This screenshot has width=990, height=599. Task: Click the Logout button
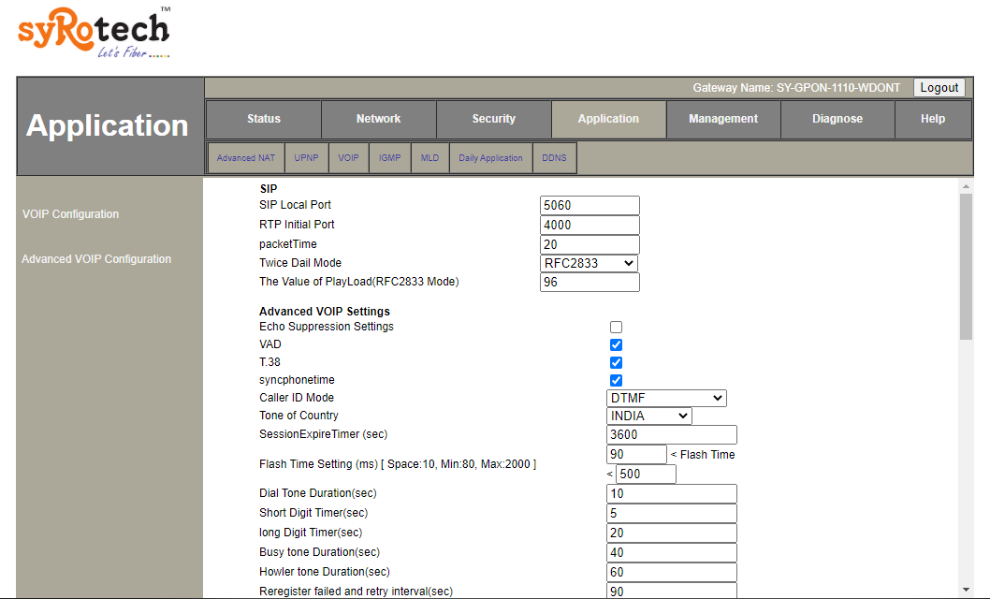pos(939,88)
